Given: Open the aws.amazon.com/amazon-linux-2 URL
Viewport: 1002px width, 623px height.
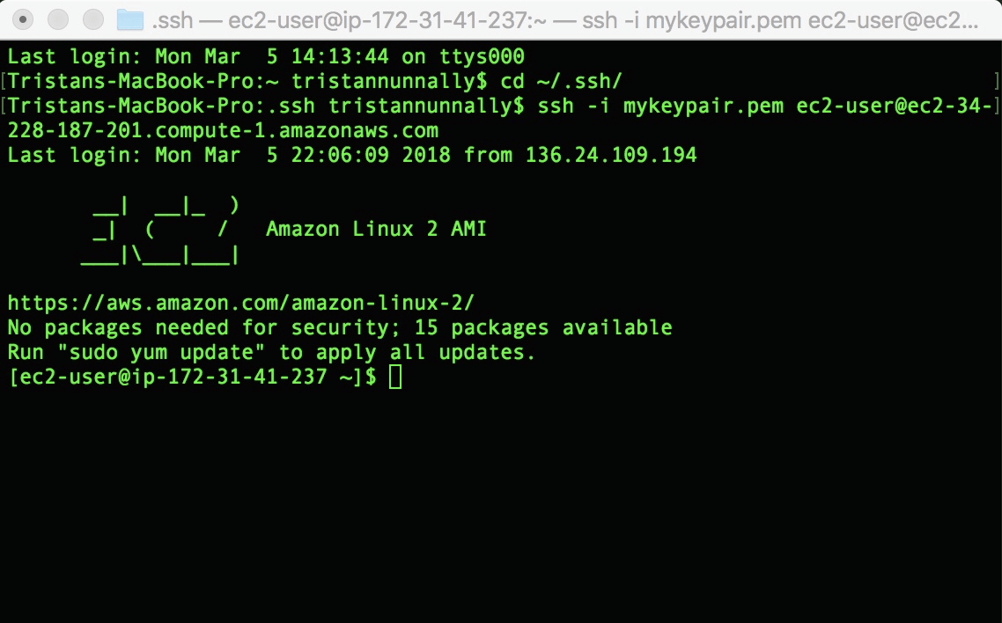Looking at the screenshot, I should [241, 303].
